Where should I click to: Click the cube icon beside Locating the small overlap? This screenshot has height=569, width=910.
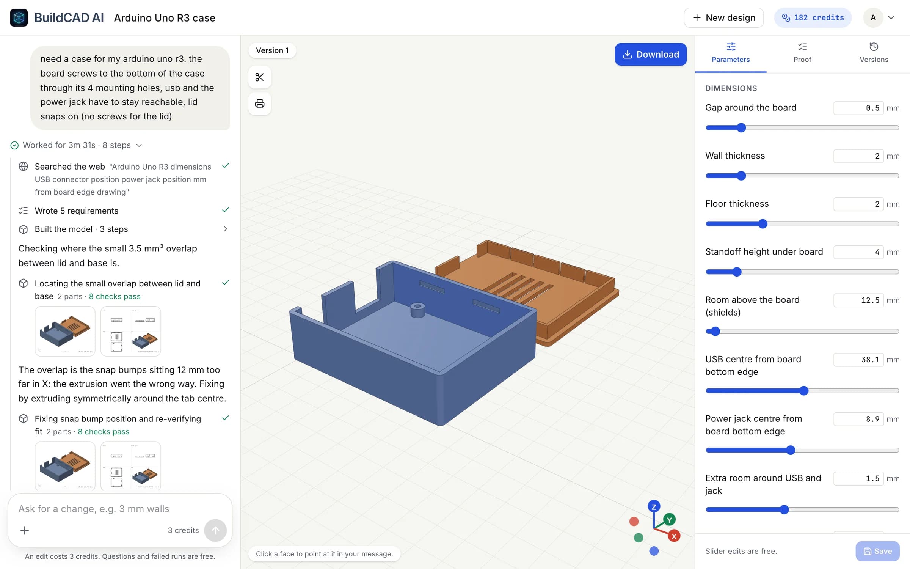[24, 283]
